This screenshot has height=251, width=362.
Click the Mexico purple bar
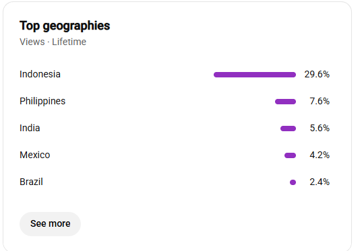(290, 155)
